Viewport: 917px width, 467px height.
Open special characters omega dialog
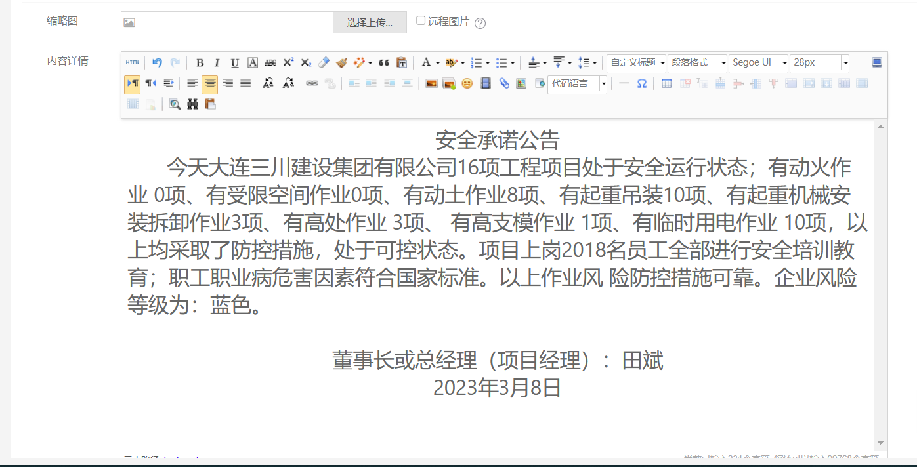(x=642, y=83)
